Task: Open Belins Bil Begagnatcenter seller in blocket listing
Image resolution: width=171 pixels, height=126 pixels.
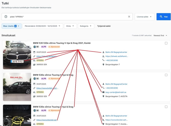Action: (x=116, y=116)
